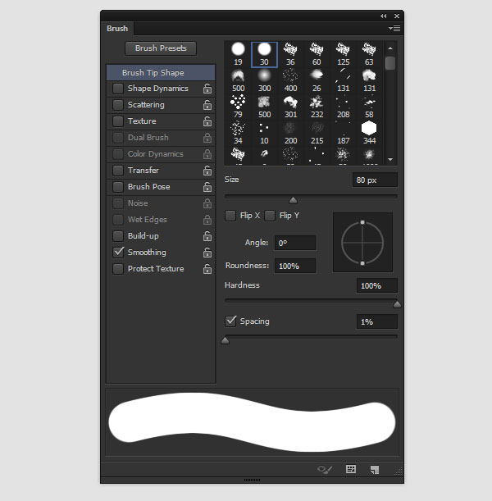The width and height of the screenshot is (492, 501).
Task: Open the Brush panel flyout menu
Action: (x=394, y=29)
